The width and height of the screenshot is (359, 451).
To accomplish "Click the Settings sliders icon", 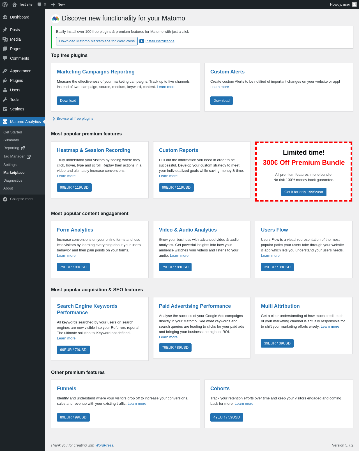I will (5, 109).
